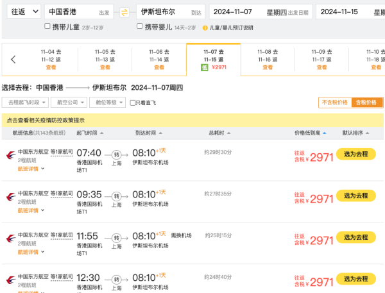
Task: Sort by price low to high
Action: (311, 133)
